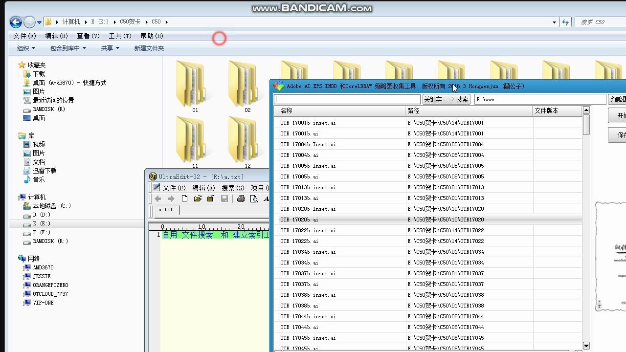The height and width of the screenshot is (352, 626).
Task: Select folder 01 in Explorer
Action: [195, 87]
